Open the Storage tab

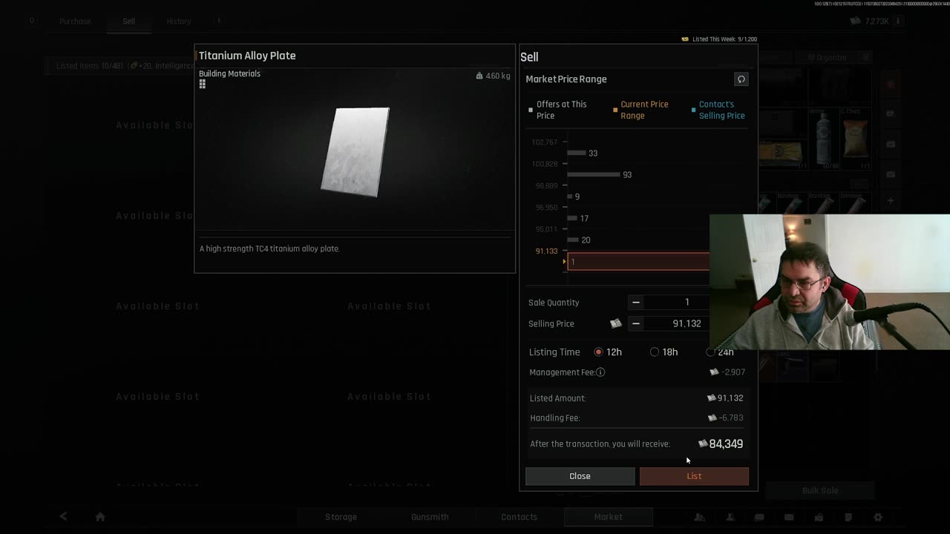[341, 517]
